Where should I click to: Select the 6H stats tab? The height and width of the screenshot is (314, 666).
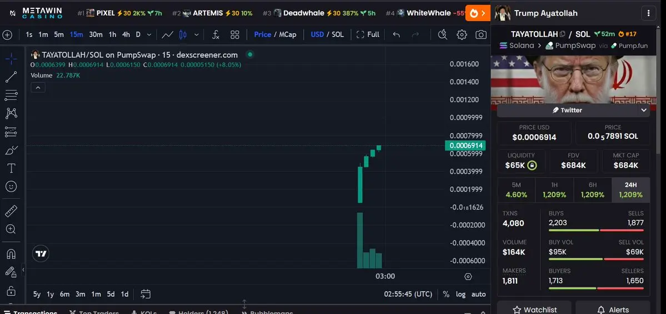pyautogui.click(x=593, y=190)
